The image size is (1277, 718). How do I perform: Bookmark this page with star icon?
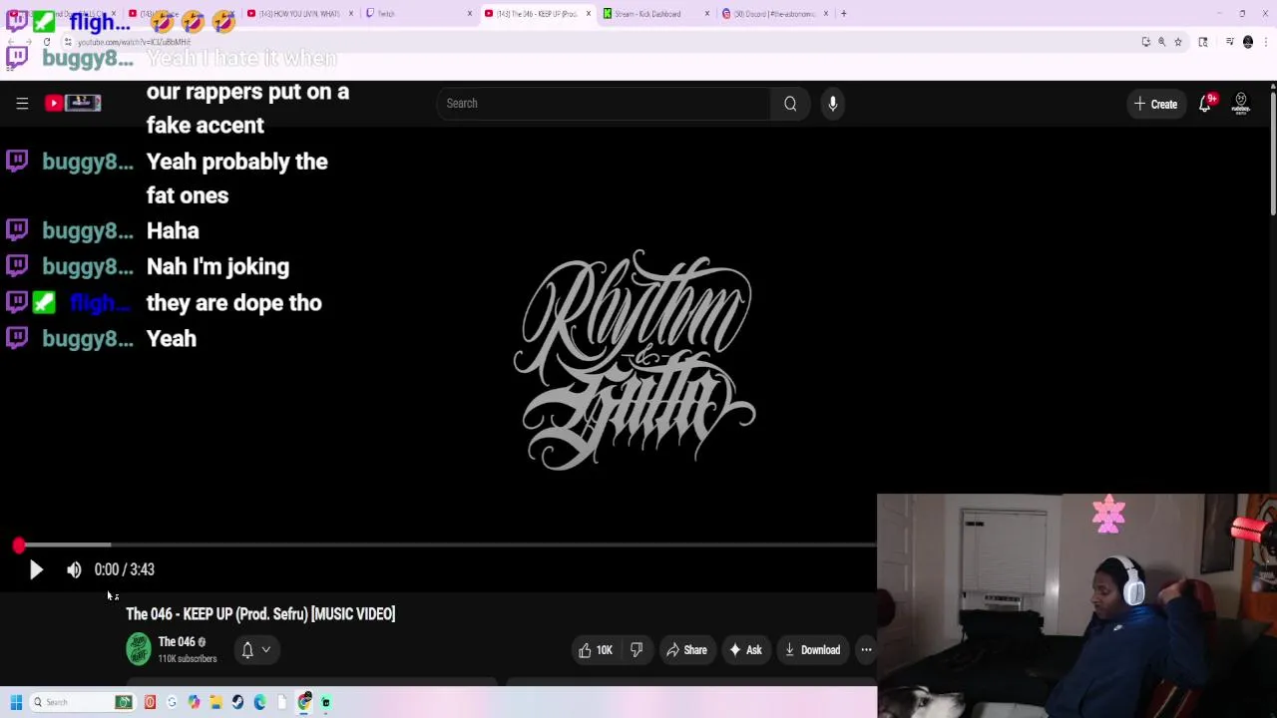coord(1178,42)
